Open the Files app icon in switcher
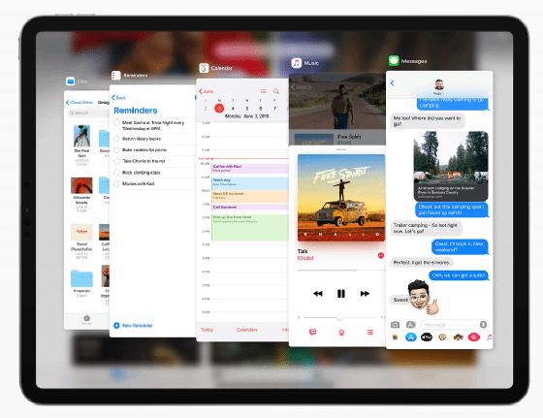 pyautogui.click(x=70, y=81)
